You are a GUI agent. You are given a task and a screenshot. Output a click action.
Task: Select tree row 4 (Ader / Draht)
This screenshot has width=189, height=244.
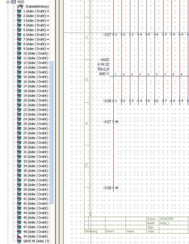pos(36,25)
